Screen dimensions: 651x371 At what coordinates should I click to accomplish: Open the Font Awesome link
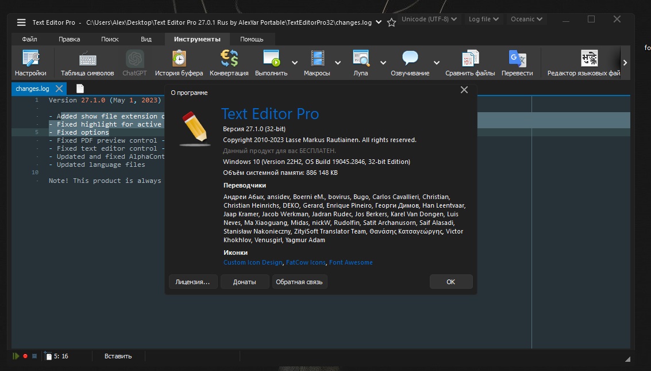[351, 262]
